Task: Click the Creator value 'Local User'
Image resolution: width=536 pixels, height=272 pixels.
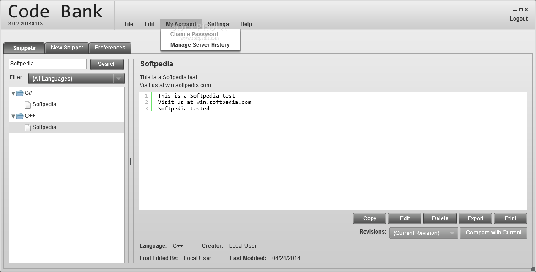Action: (x=243, y=246)
